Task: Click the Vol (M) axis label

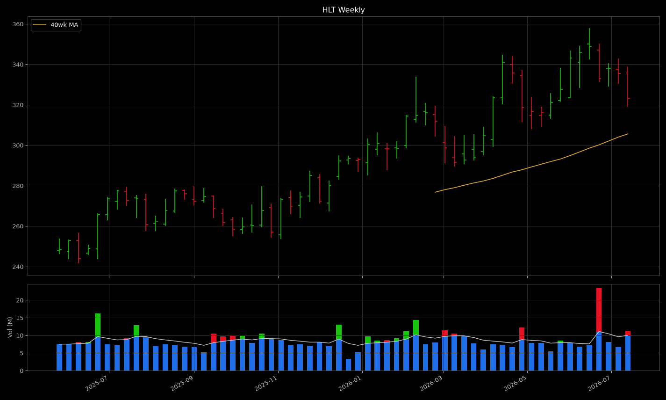Action: tap(9, 327)
